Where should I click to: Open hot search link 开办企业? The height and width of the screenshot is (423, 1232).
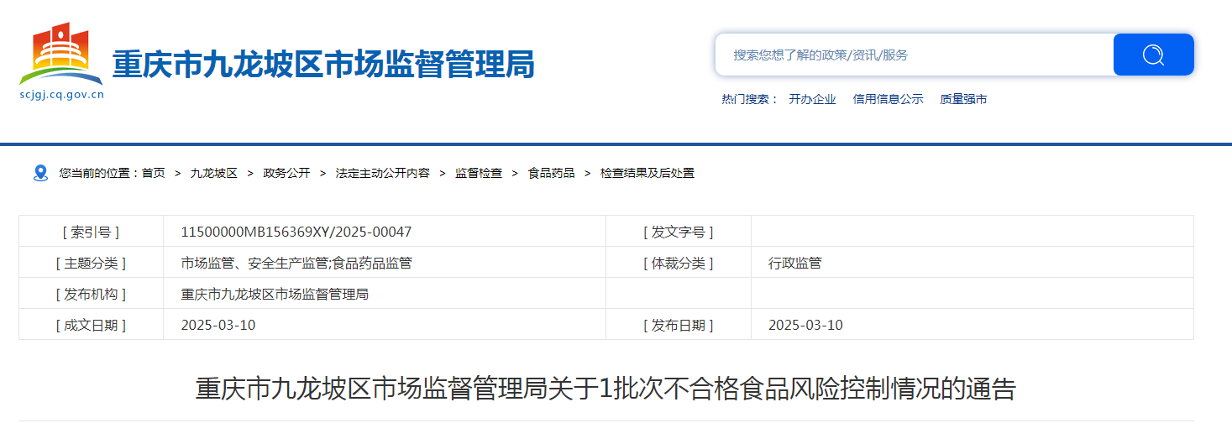click(812, 99)
